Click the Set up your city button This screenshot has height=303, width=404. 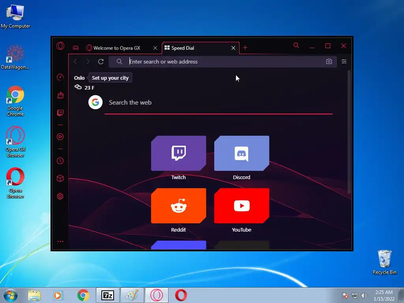[x=110, y=78]
